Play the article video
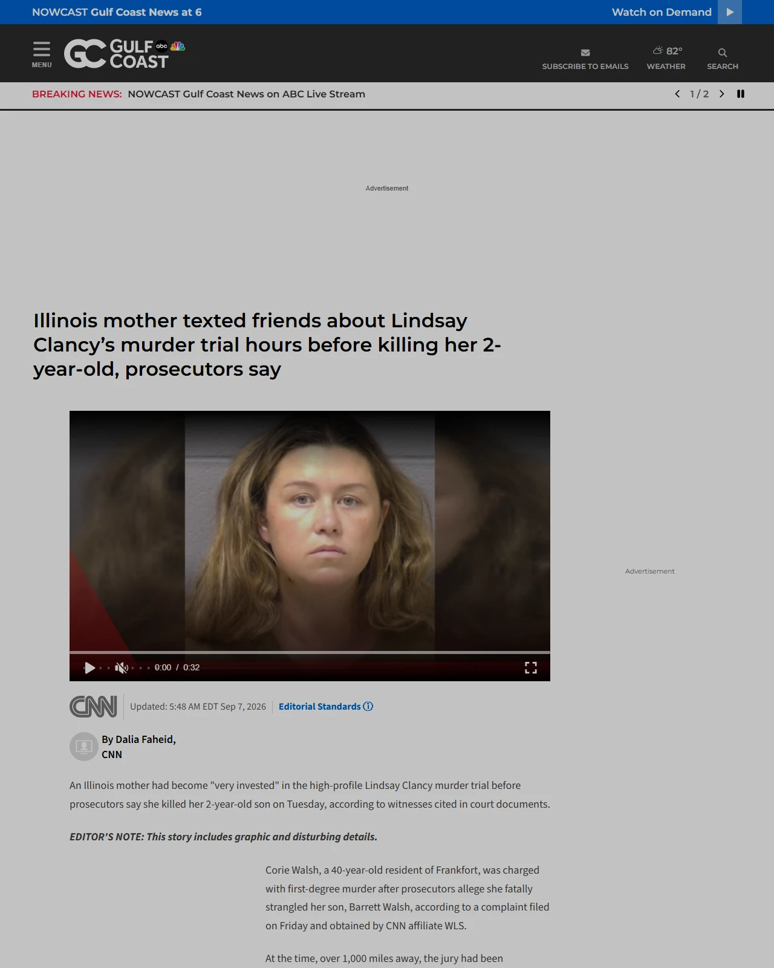The image size is (774, 968). click(89, 667)
